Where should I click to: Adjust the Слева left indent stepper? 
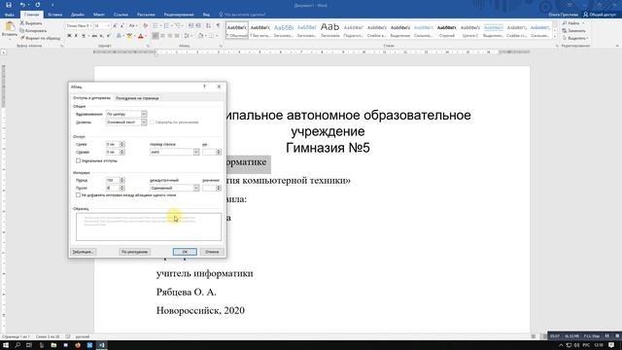click(x=121, y=144)
